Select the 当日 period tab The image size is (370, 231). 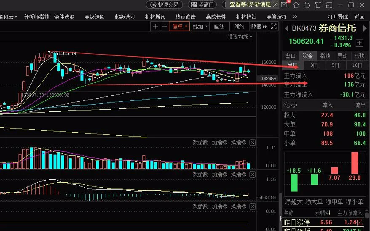coord(293,65)
